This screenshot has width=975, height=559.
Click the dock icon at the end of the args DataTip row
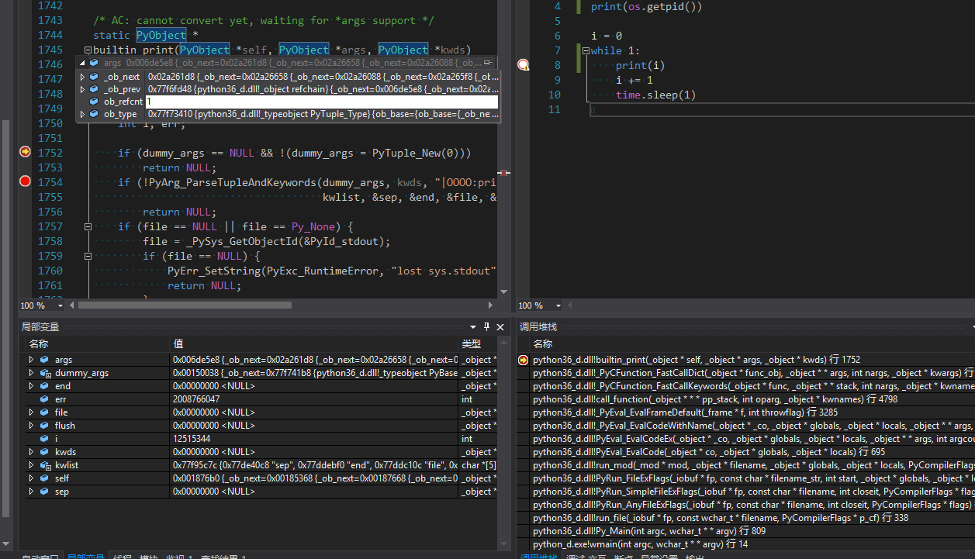pos(489,61)
